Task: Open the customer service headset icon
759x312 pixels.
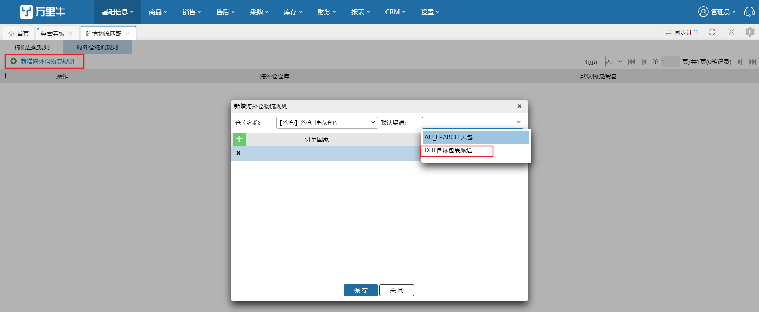Action: point(749,12)
